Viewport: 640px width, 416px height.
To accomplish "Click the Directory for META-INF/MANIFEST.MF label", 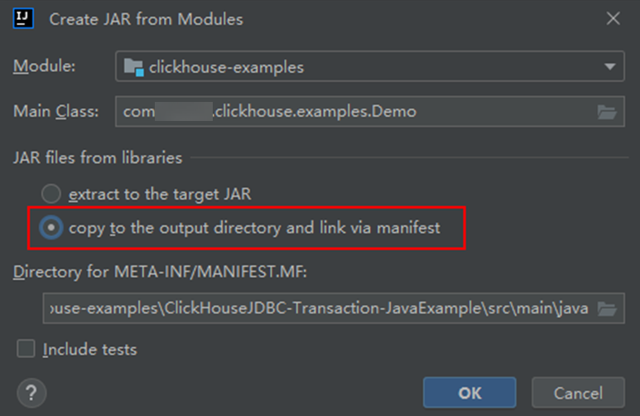I will click(160, 272).
